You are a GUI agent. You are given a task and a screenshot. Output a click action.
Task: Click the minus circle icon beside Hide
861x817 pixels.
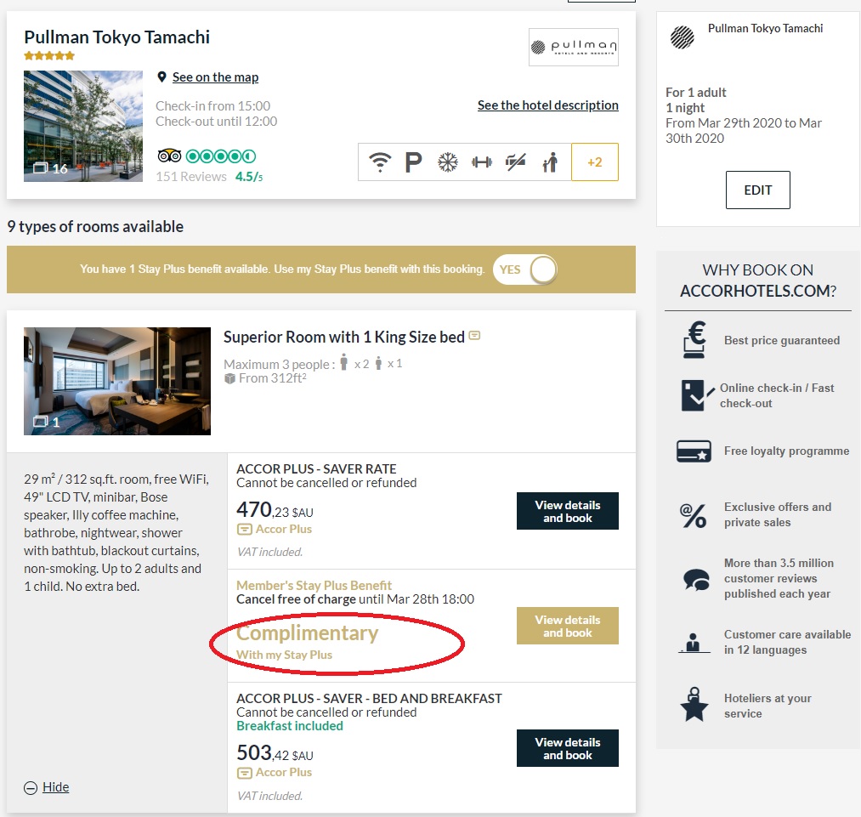click(x=31, y=788)
